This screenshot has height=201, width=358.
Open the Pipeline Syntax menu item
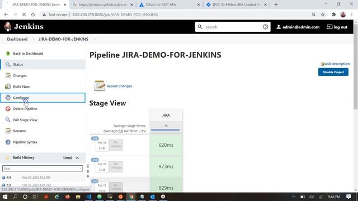tap(25, 142)
